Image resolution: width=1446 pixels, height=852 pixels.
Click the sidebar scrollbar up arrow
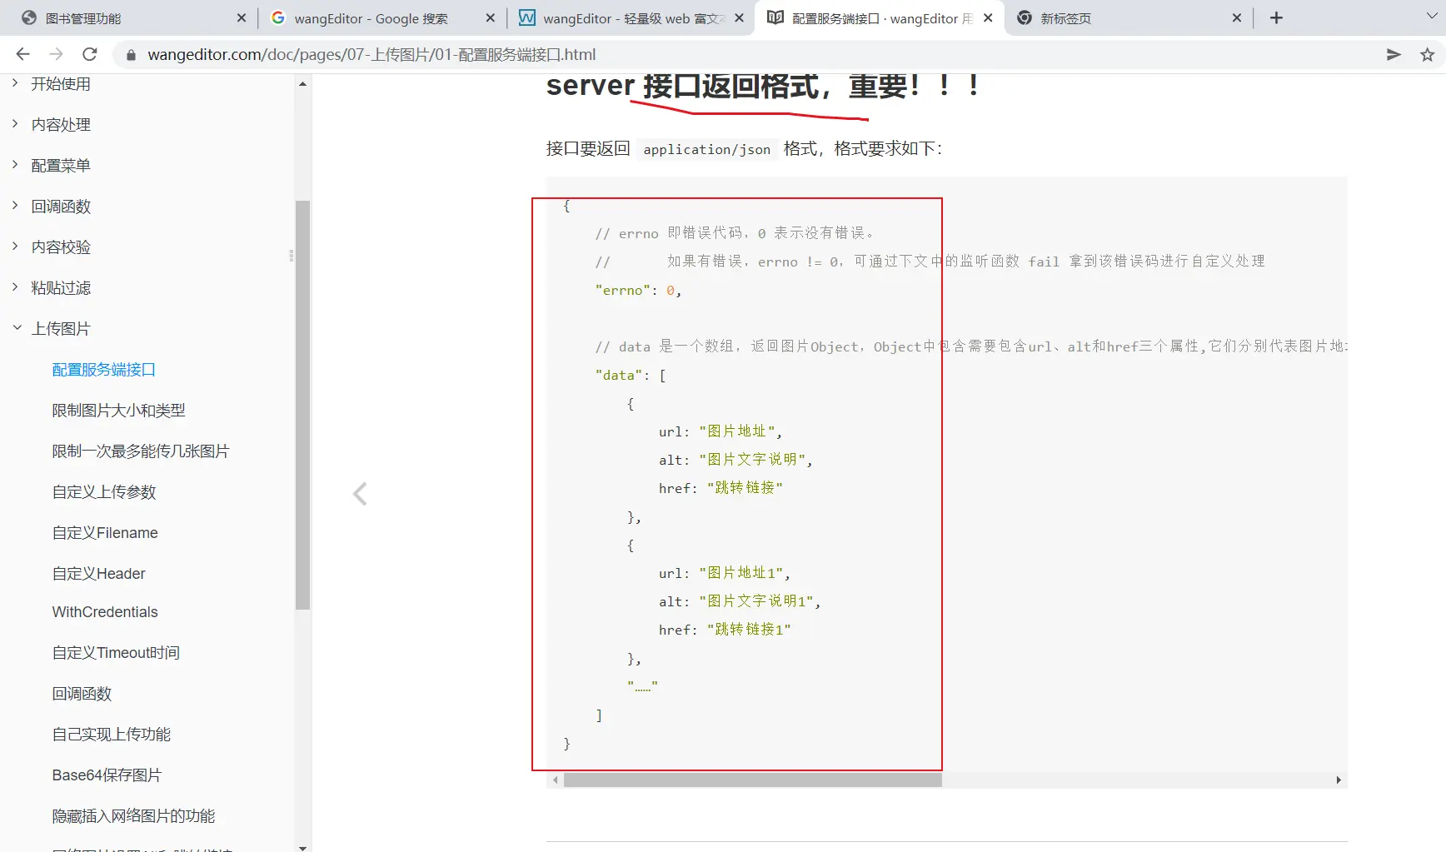click(x=302, y=83)
